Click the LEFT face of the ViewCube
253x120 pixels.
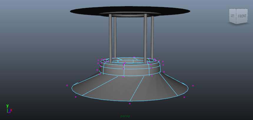tap(232, 16)
